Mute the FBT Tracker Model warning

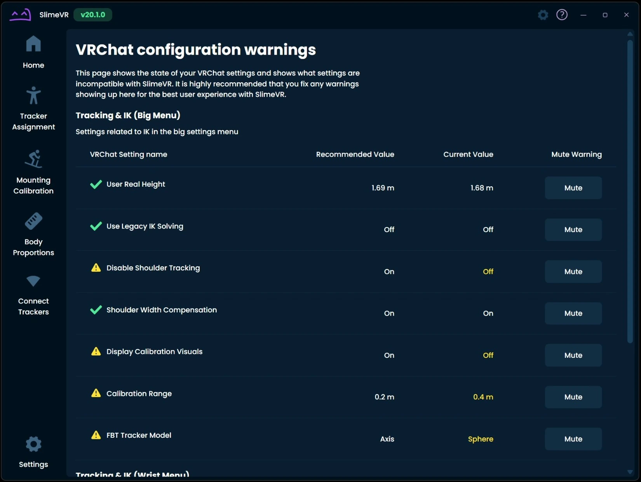point(573,439)
